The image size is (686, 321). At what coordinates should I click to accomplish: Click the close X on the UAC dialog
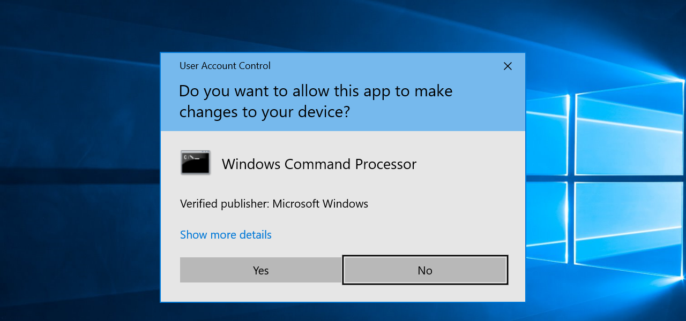tap(508, 66)
